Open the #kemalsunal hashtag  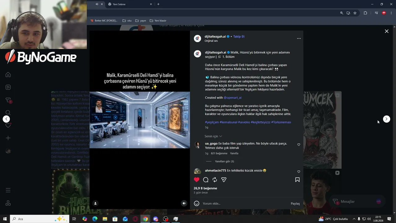click(x=228, y=122)
